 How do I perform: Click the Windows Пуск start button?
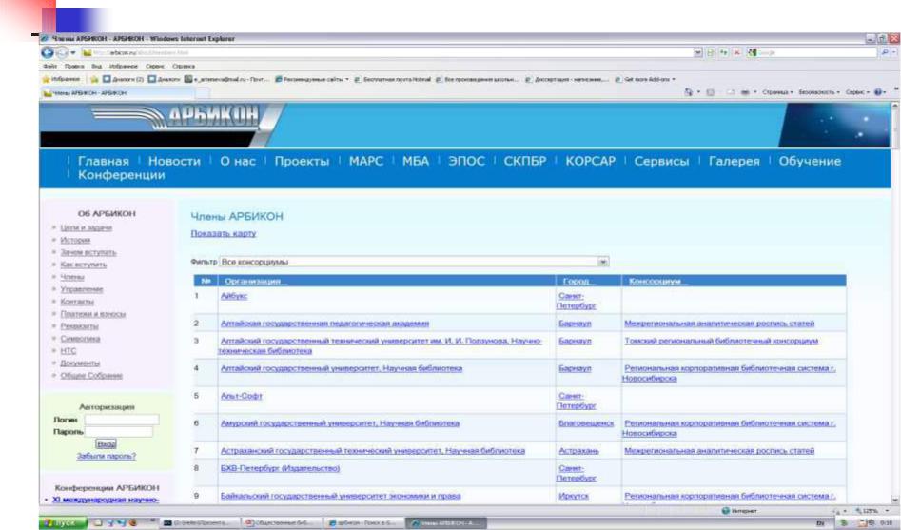(63, 522)
